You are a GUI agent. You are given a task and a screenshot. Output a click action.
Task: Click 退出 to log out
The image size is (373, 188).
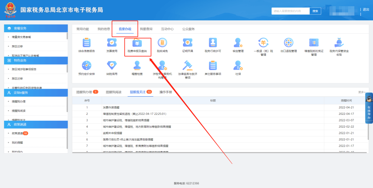tap(366, 10)
